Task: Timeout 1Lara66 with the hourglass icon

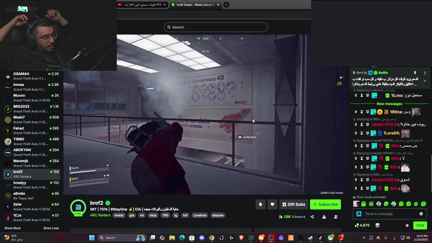Action: click(361, 133)
